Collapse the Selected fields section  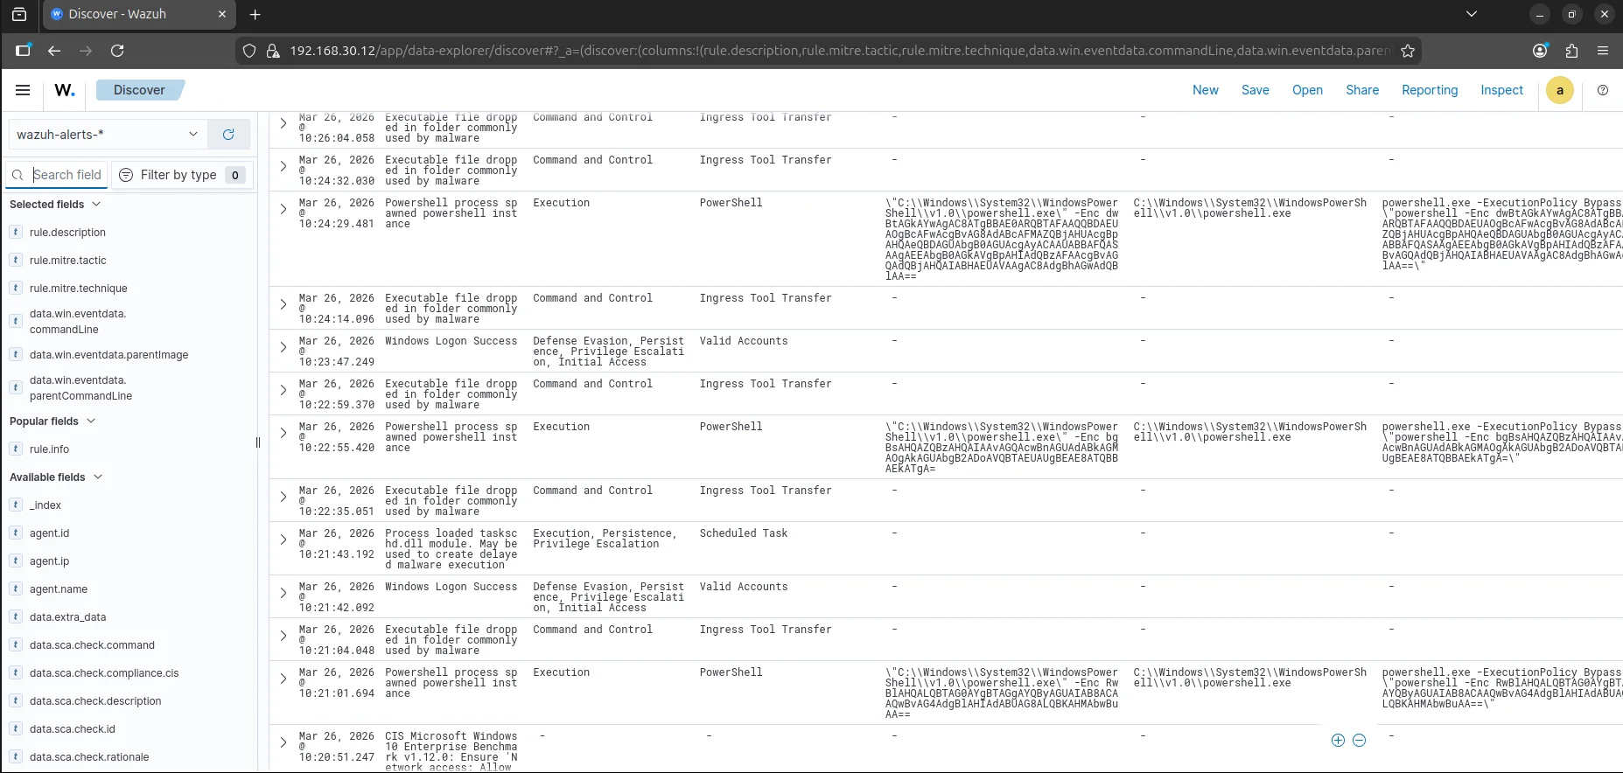96,205
